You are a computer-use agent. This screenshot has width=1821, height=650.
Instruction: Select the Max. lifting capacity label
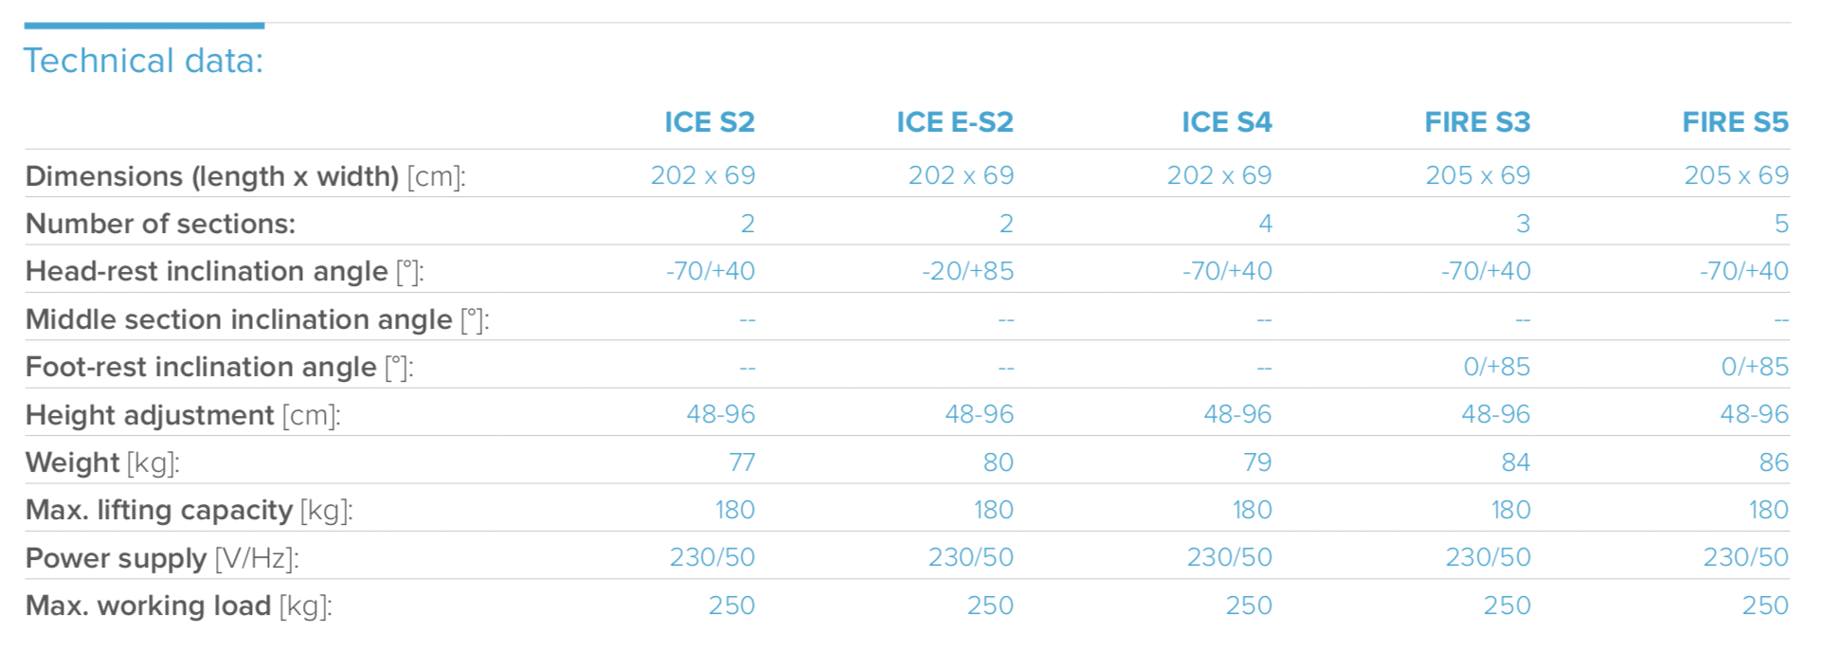[x=189, y=510]
